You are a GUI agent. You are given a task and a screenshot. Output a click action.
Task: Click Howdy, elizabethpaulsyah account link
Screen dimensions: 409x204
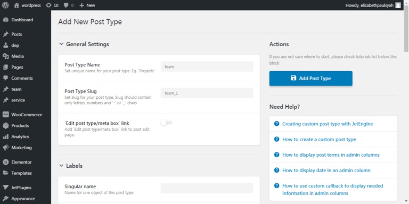pos(370,5)
